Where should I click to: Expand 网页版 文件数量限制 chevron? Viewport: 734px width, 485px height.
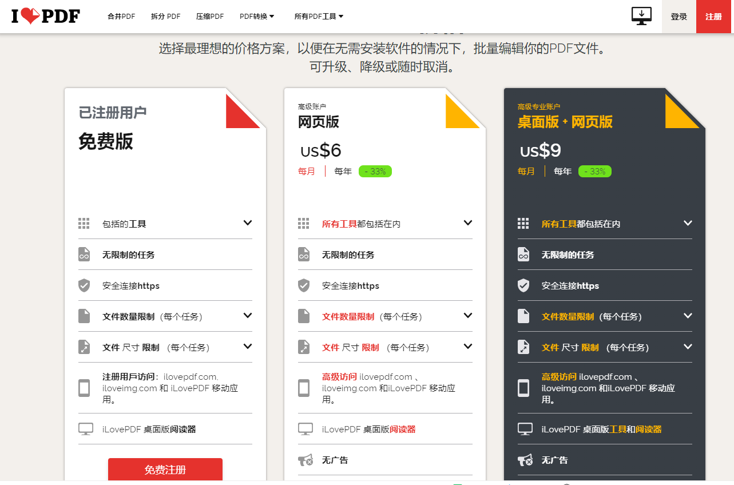(468, 316)
